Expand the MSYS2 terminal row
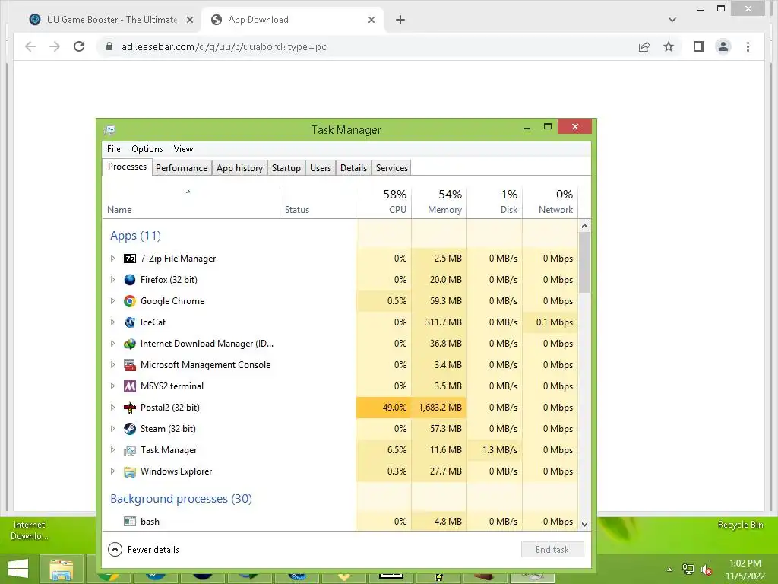Screen dimensions: 778x584 coord(112,386)
